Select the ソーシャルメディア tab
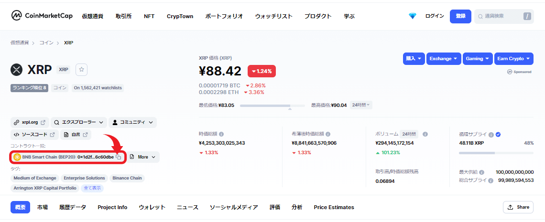 (234, 207)
